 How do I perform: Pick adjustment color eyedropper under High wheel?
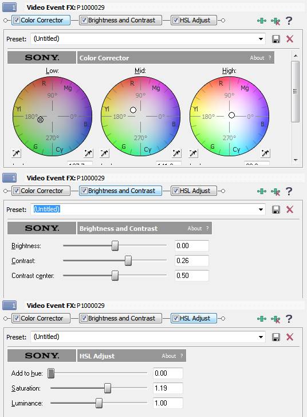[x=265, y=153]
